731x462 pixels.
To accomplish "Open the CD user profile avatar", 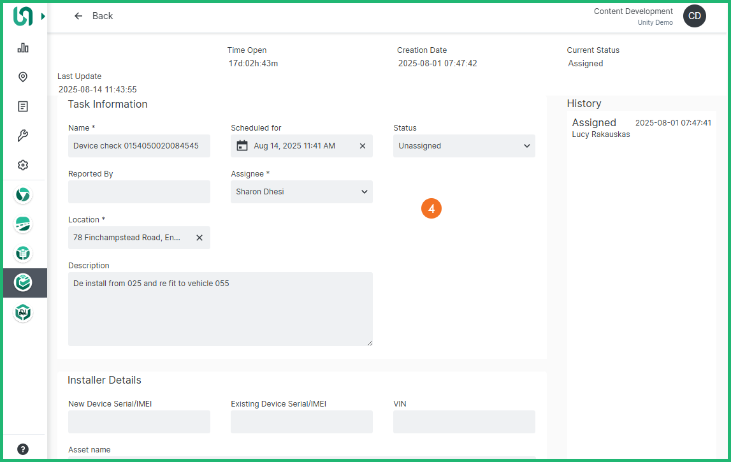I will 694,17.
